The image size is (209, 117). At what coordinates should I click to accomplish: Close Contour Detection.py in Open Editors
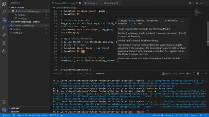(x=13, y=11)
